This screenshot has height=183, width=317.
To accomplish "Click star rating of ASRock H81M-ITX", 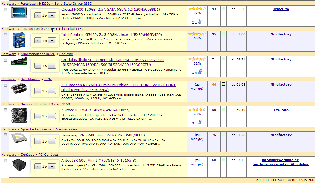I will coord(197,109).
